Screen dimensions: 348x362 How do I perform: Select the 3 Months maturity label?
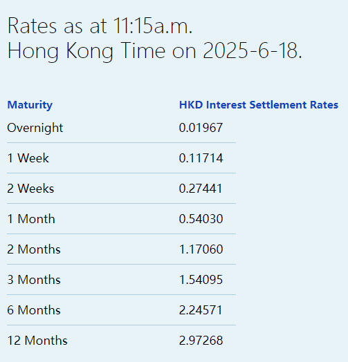point(34,280)
